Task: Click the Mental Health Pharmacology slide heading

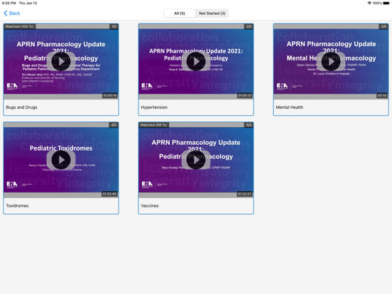Action: click(331, 58)
